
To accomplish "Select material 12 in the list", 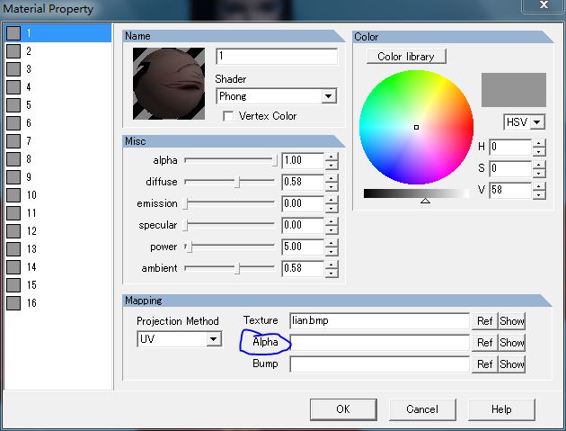I will pyautogui.click(x=58, y=230).
